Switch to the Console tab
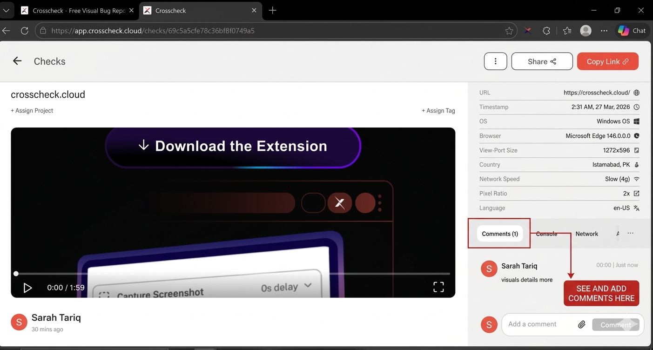The height and width of the screenshot is (350, 653). point(546,234)
